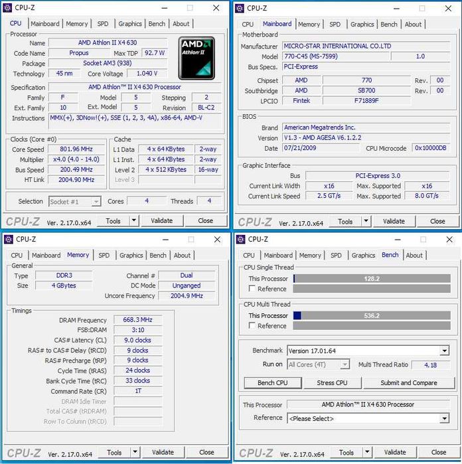
Task: Click the Core Speed value 801.96 MHz
Action: (x=76, y=149)
